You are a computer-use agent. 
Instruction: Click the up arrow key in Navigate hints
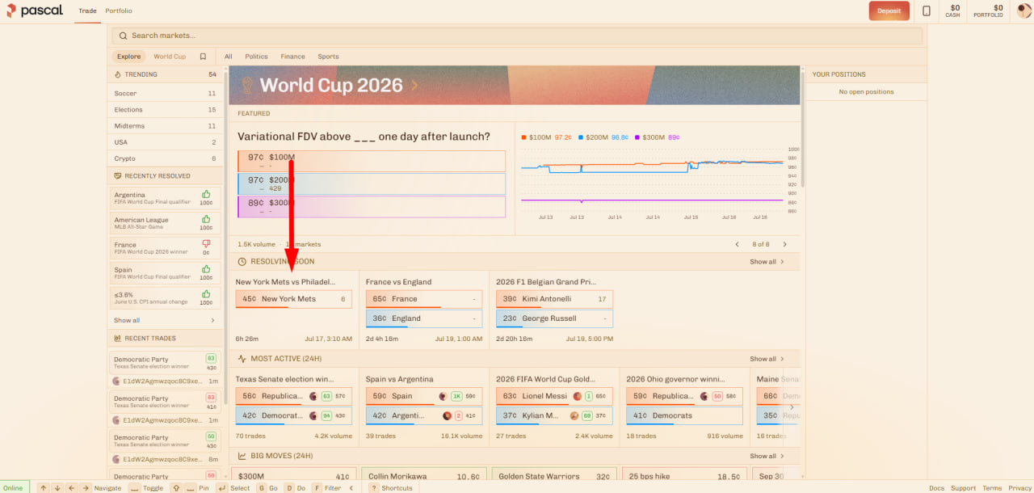pyautogui.click(x=43, y=488)
